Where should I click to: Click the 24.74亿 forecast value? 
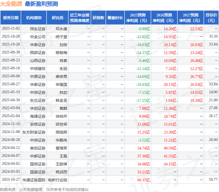click(x=170, y=116)
